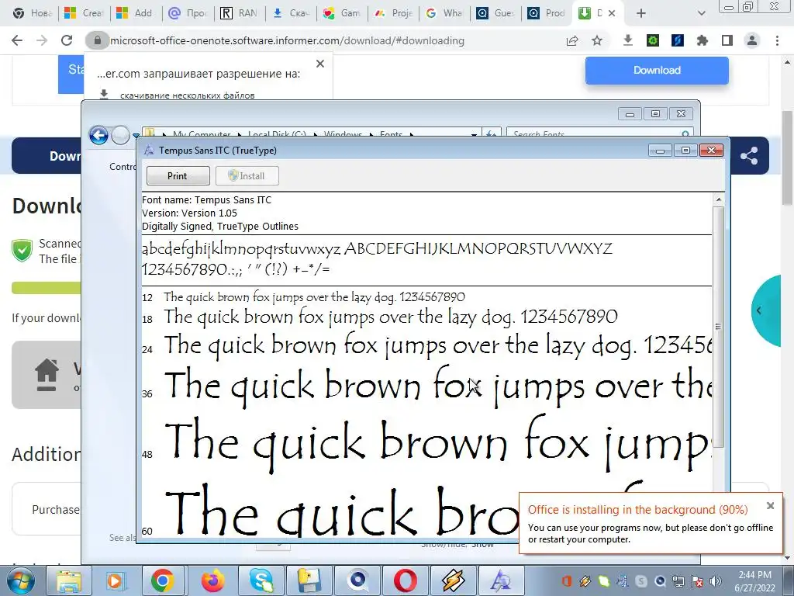The height and width of the screenshot is (596, 794).
Task: Click the green shield Scanned icon on the webpage
Action: point(22,251)
